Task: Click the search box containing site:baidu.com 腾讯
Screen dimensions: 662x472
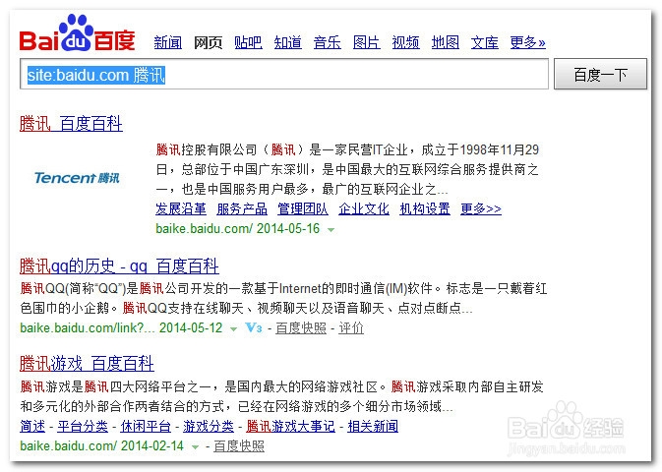Action: pos(284,75)
